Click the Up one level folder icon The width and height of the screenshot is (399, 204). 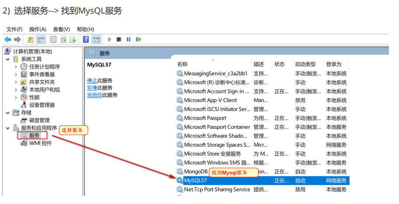click(x=31, y=39)
